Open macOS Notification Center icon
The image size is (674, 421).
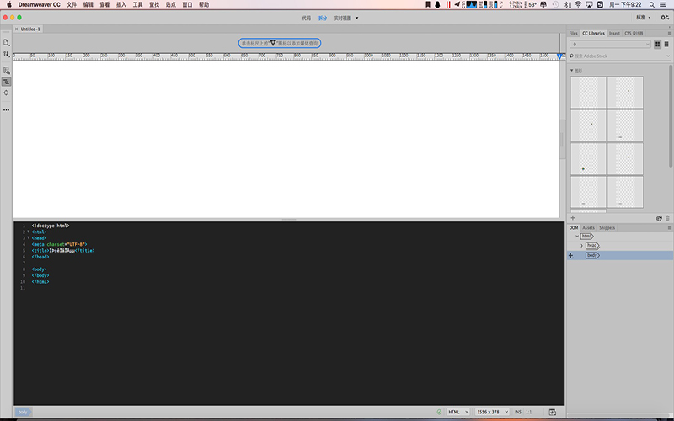[664, 5]
